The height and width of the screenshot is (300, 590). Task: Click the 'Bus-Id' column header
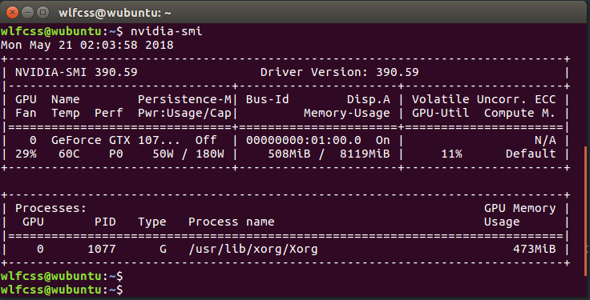(268, 99)
